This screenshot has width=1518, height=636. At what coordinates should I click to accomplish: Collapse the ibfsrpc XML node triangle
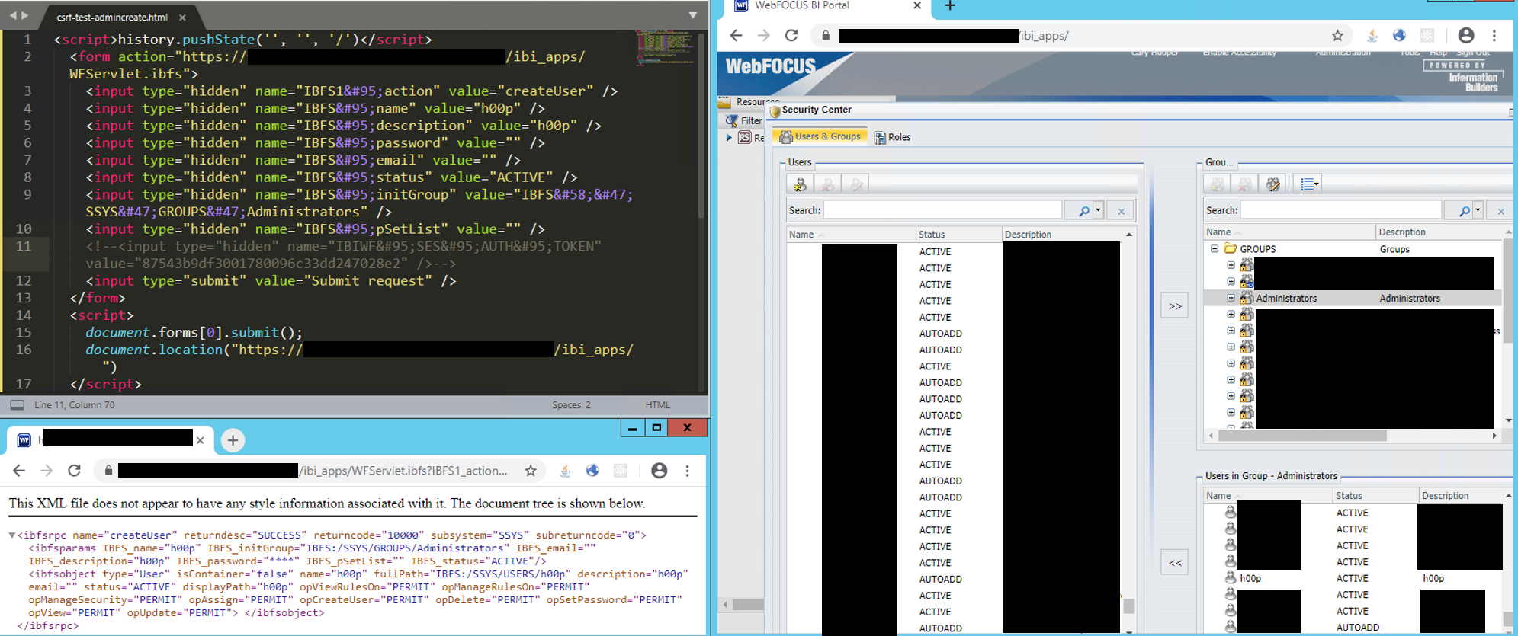tap(11, 535)
